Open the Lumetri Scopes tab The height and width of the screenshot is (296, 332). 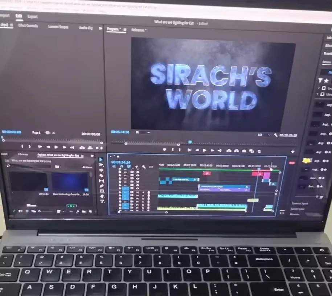(x=58, y=27)
